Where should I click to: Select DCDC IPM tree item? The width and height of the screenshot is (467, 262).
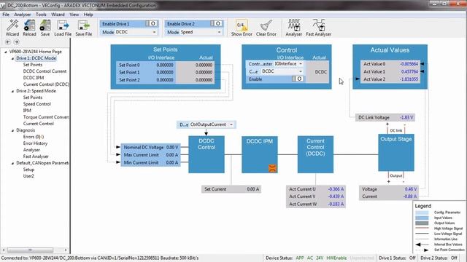(x=34, y=78)
